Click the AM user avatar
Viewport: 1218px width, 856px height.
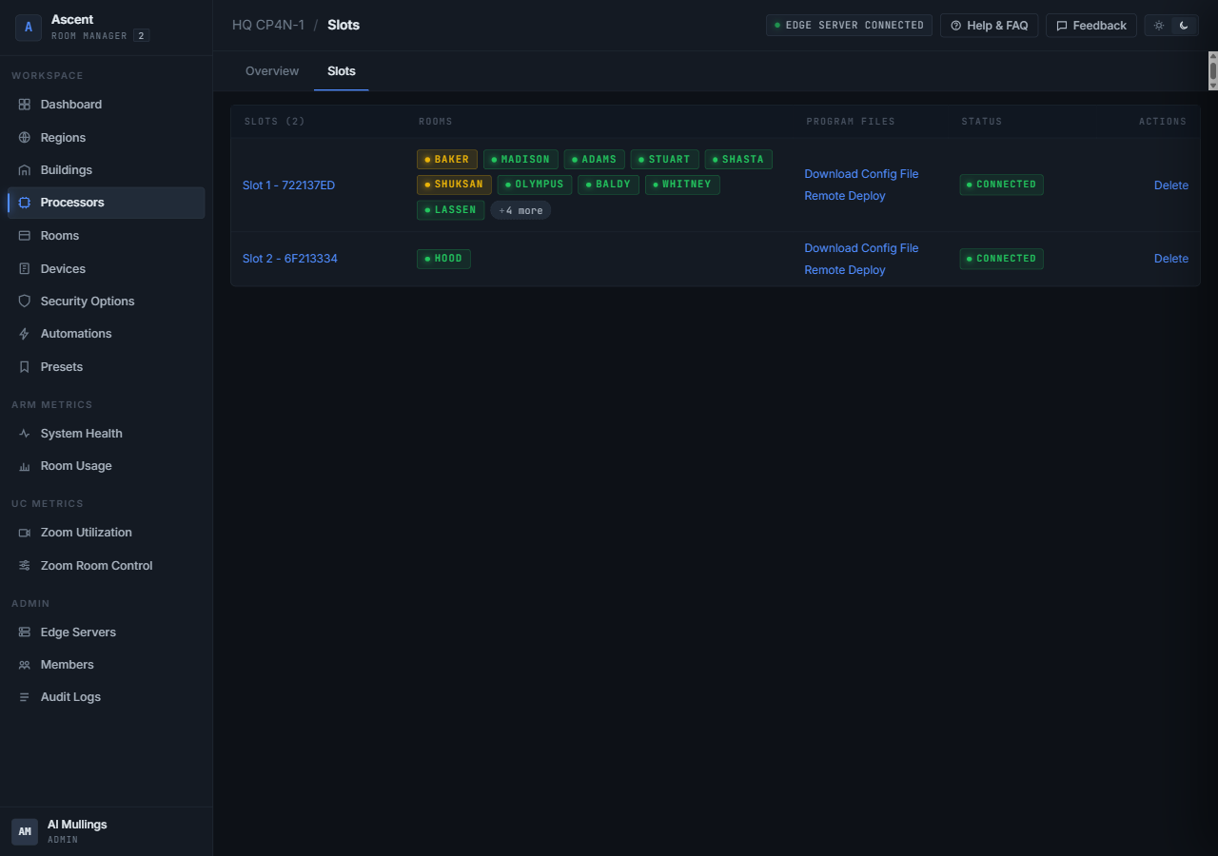click(x=25, y=831)
